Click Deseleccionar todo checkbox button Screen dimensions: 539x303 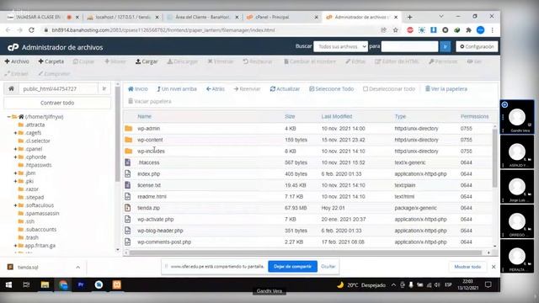389,89
